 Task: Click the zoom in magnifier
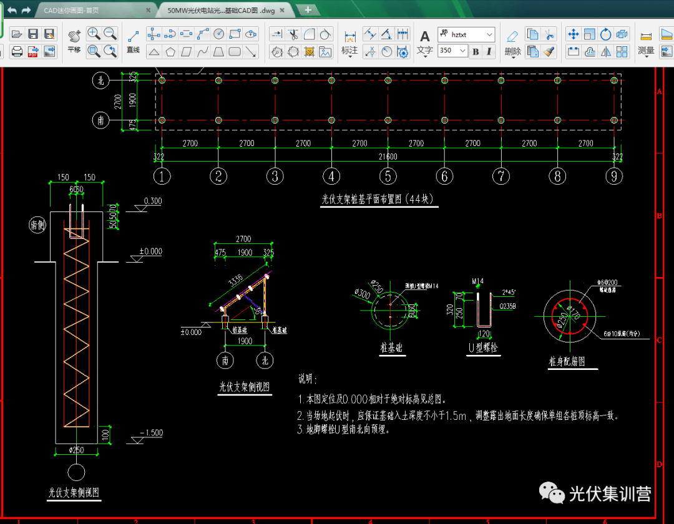tap(94, 34)
